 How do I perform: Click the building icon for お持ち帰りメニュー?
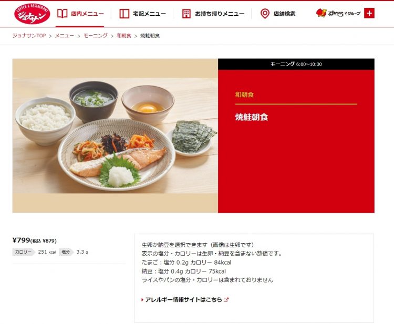pos(186,14)
